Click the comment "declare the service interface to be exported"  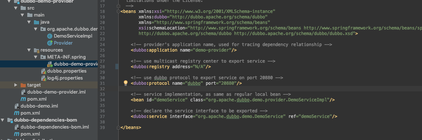199,111
